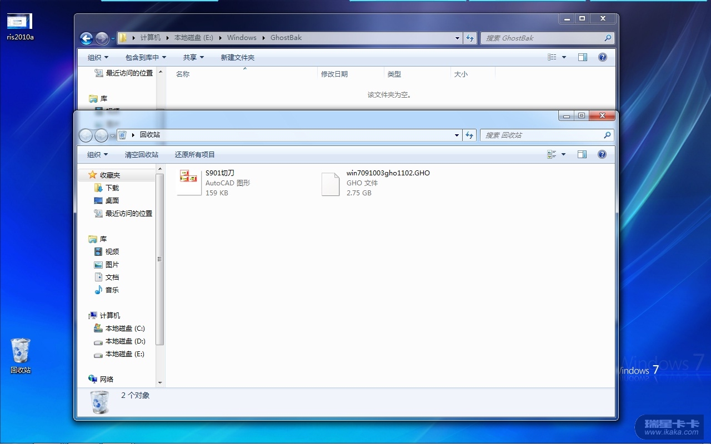Image resolution: width=711 pixels, height=444 pixels.
Task: Open 下载 folder in 回收站 sidebar
Action: point(107,188)
